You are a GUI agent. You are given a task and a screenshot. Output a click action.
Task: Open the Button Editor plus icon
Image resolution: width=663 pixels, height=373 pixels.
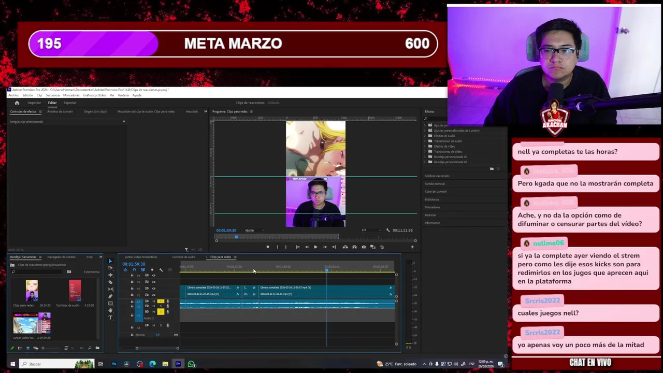point(412,247)
